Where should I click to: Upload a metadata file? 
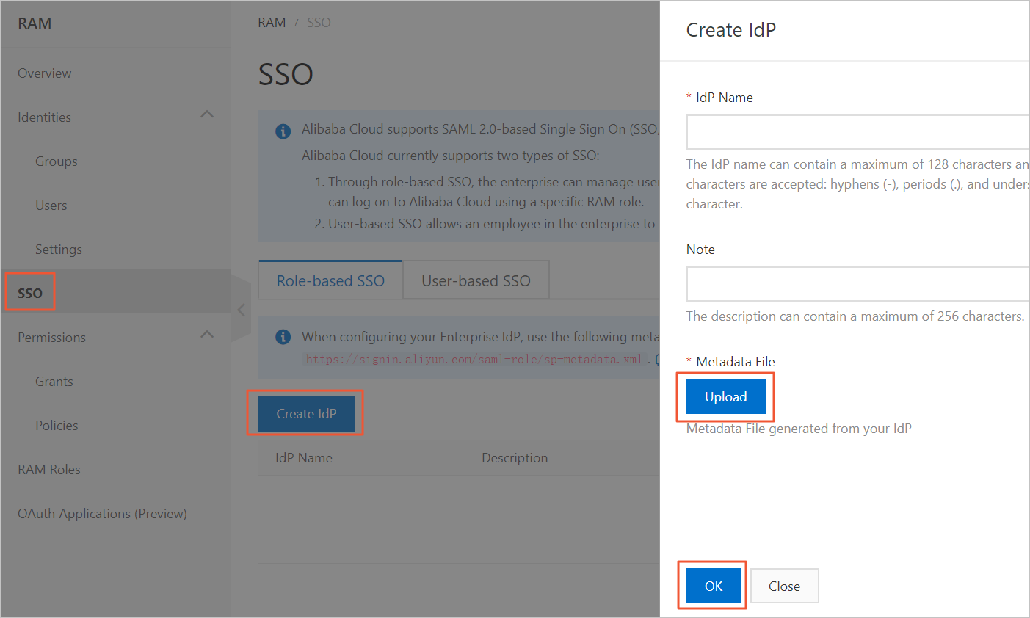(726, 396)
